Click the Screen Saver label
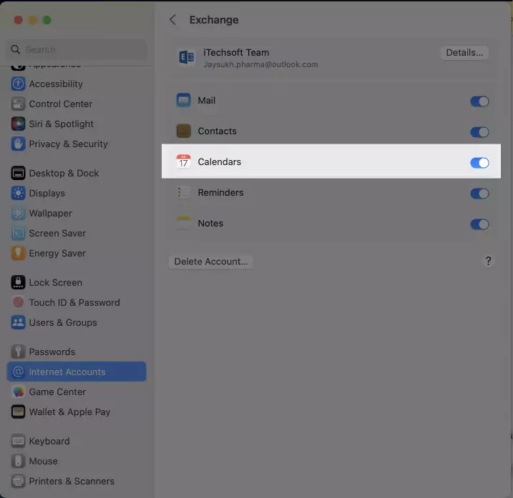This screenshot has width=513, height=498. click(57, 234)
